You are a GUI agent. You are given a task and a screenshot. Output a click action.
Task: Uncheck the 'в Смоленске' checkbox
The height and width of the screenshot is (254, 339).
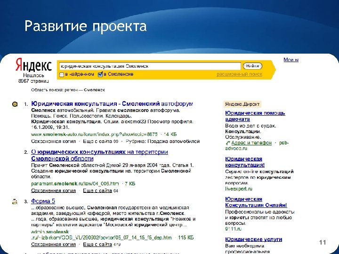click(100, 74)
